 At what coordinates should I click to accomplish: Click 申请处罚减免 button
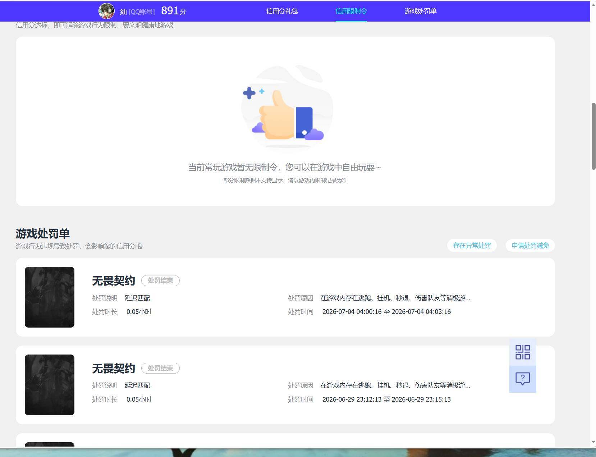point(530,246)
